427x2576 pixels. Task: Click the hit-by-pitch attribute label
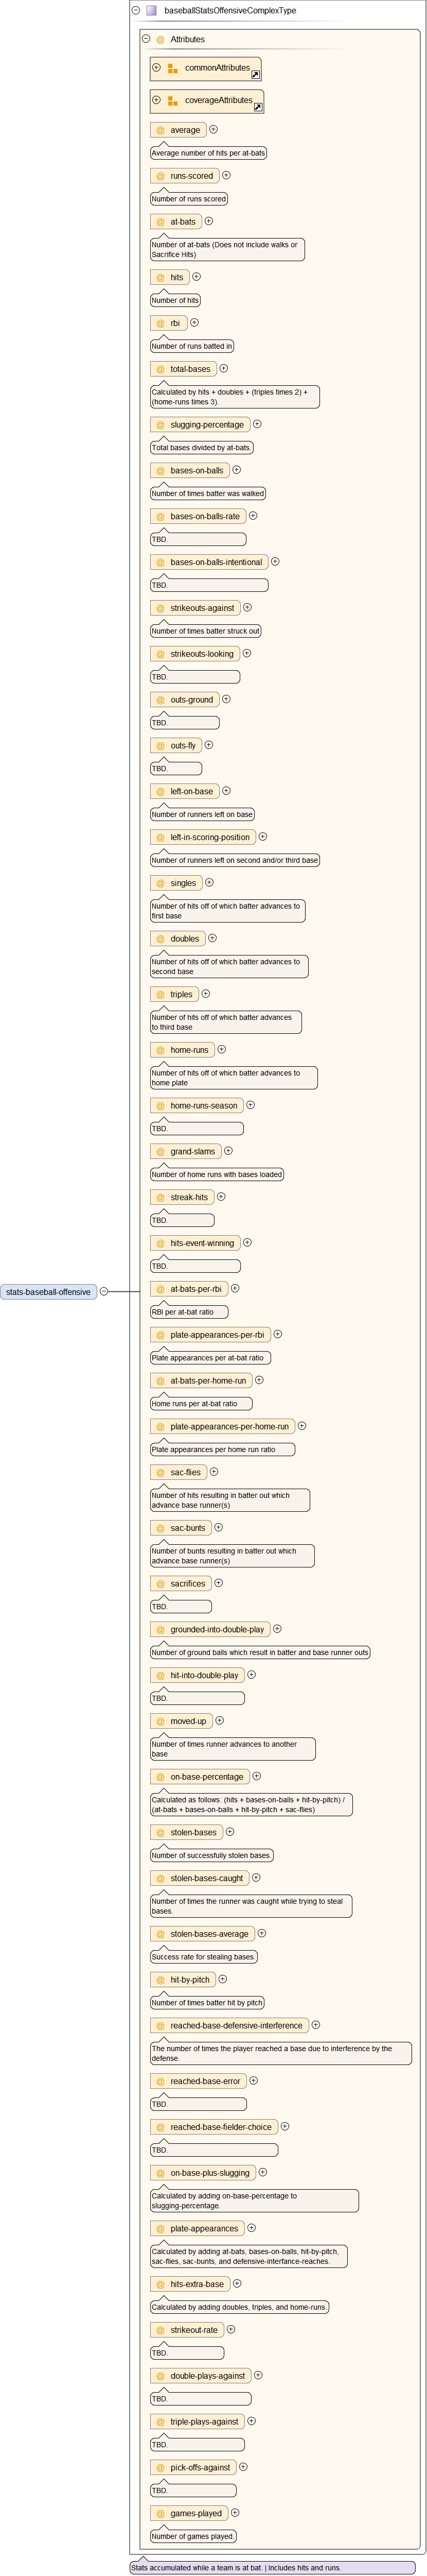pos(189,1979)
